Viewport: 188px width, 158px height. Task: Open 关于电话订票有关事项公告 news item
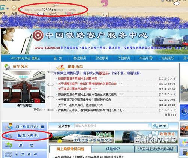(75, 89)
